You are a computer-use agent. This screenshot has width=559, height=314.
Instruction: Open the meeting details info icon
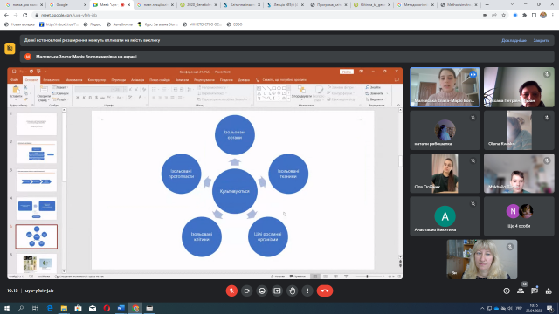click(507, 290)
